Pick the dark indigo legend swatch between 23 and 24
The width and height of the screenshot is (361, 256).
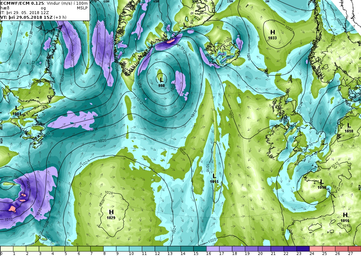[x=303, y=249]
